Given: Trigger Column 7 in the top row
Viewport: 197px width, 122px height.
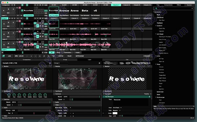Looking at the screenshot, I should (x=116, y=5).
